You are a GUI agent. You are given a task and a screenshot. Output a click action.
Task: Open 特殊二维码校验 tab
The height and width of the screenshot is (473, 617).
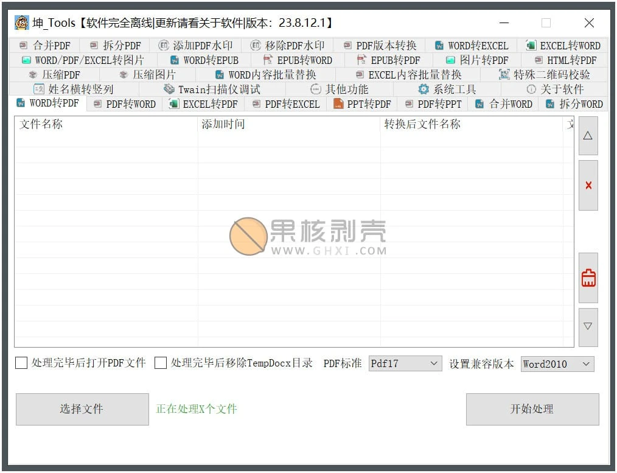click(x=545, y=75)
